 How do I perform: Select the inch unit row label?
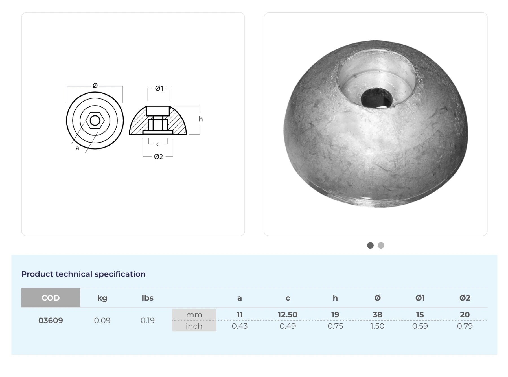(194, 326)
